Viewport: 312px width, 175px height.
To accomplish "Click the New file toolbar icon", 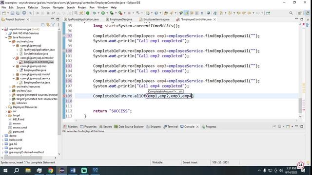I will pos(4,13).
